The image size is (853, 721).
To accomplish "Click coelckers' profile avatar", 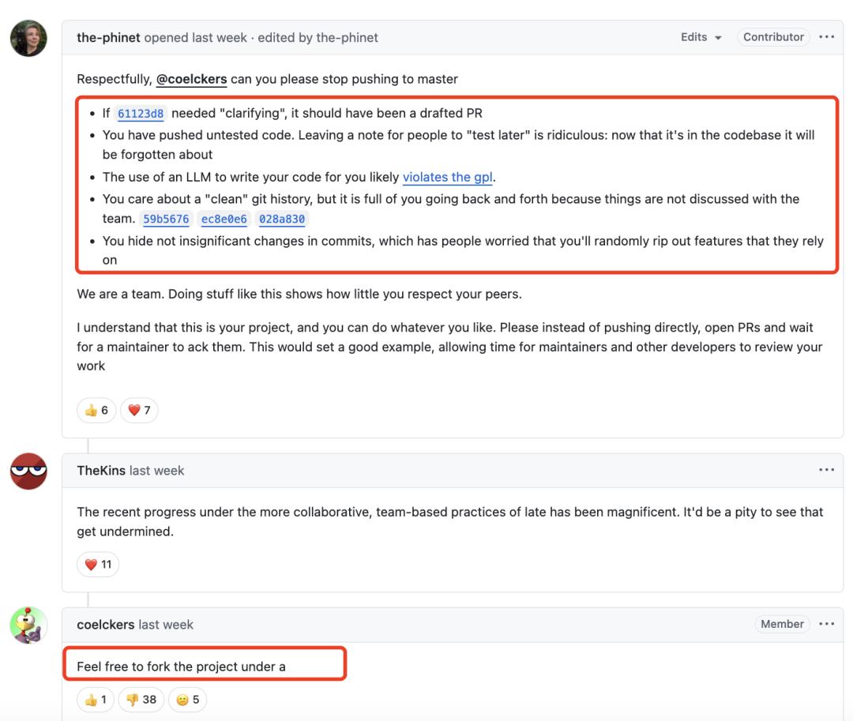I will (28, 625).
